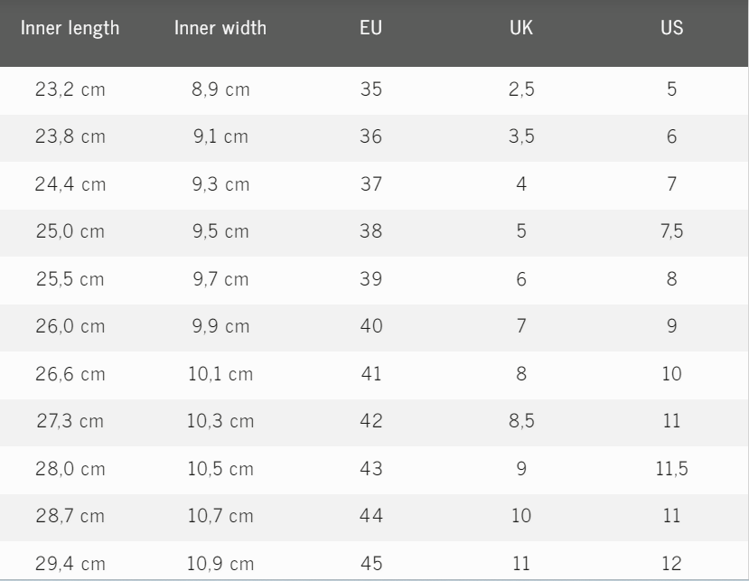Click UK size 8,5 cell
Viewport: 749px width, 581px height.
521,421
